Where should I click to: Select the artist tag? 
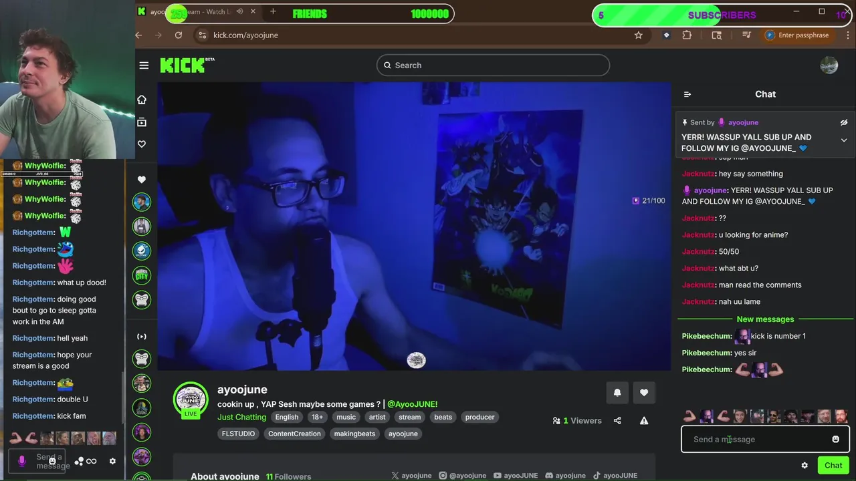[377, 417]
